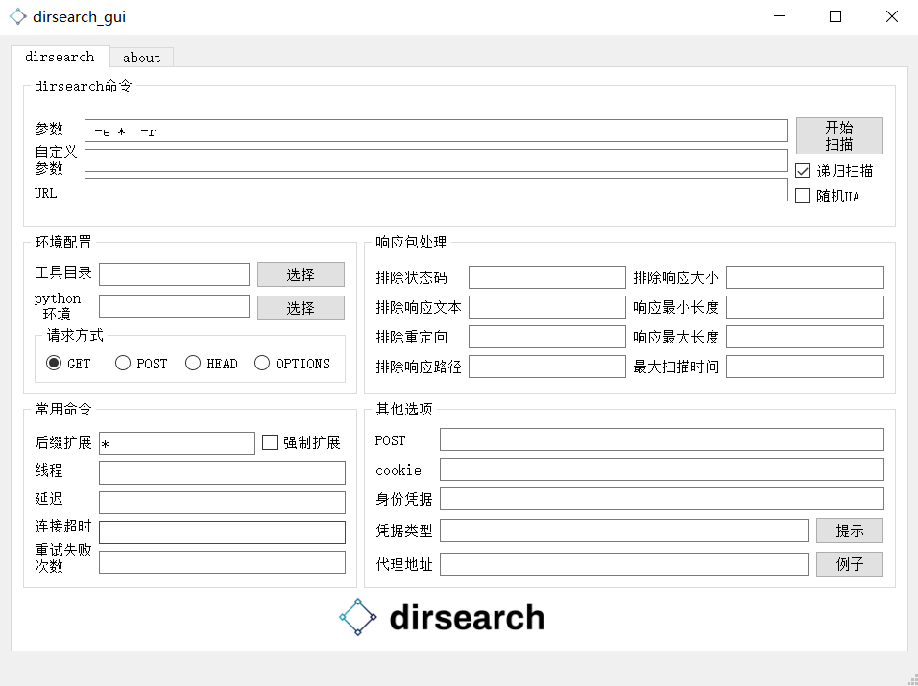Image resolution: width=918 pixels, height=686 pixels.
Task: Focus the 排除响应文本 field
Action: [x=546, y=307]
